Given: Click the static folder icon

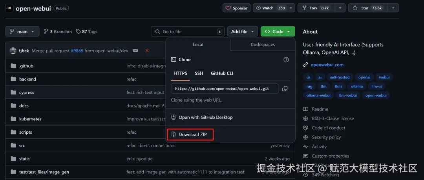Looking at the screenshot, I should pyautogui.click(x=13, y=159).
